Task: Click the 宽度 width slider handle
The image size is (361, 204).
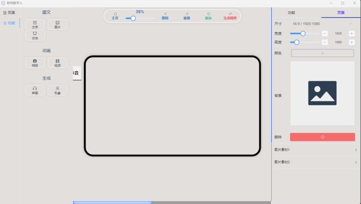Action: (303, 34)
